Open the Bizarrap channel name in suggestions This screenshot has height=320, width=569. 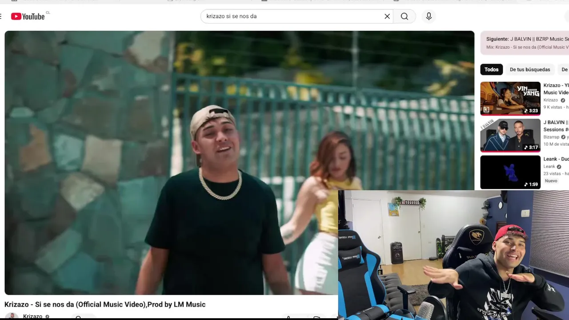tap(552, 137)
